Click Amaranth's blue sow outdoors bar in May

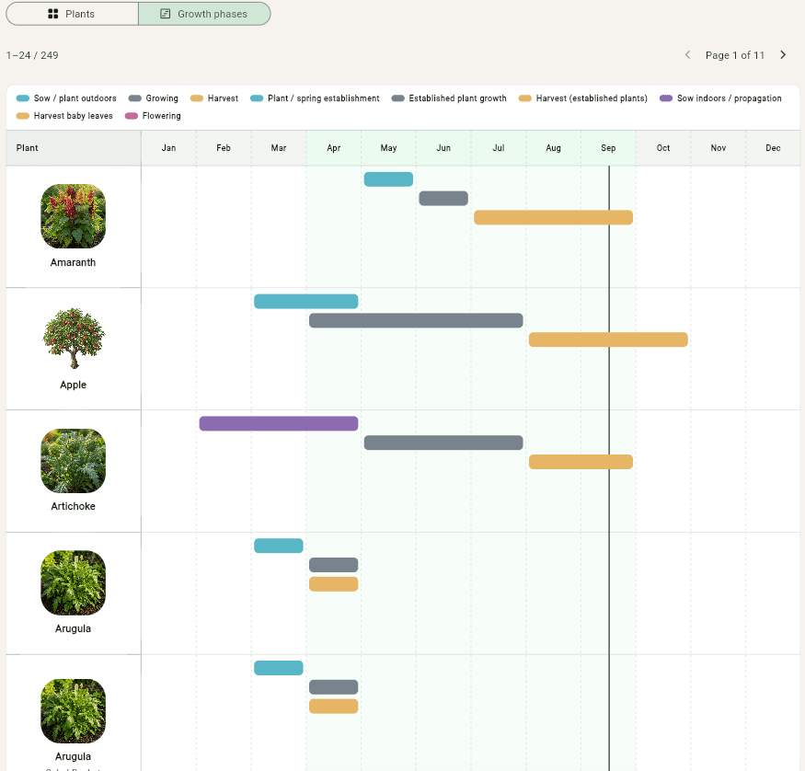point(388,179)
